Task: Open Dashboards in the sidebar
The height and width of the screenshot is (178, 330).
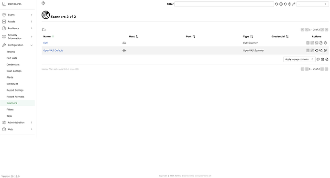Action: [x=14, y=4]
